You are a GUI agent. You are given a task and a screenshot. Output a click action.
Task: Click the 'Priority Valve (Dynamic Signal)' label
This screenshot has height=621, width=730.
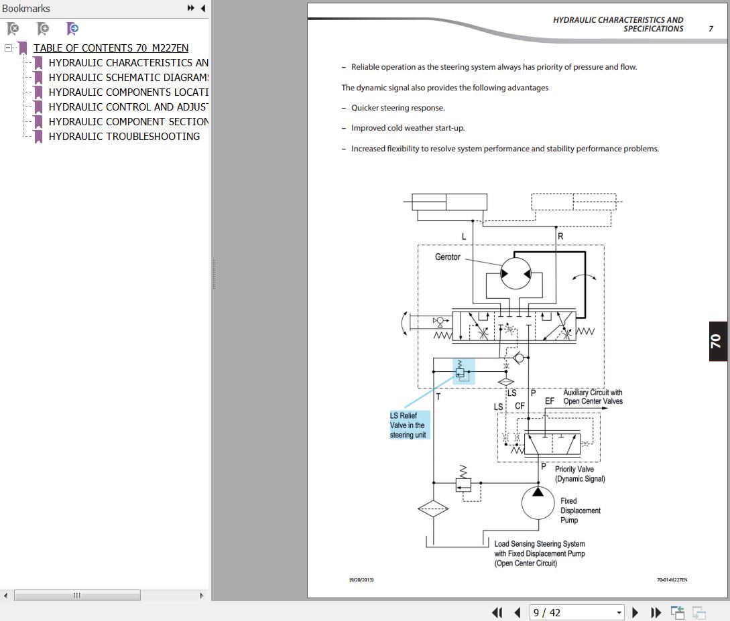click(x=580, y=474)
